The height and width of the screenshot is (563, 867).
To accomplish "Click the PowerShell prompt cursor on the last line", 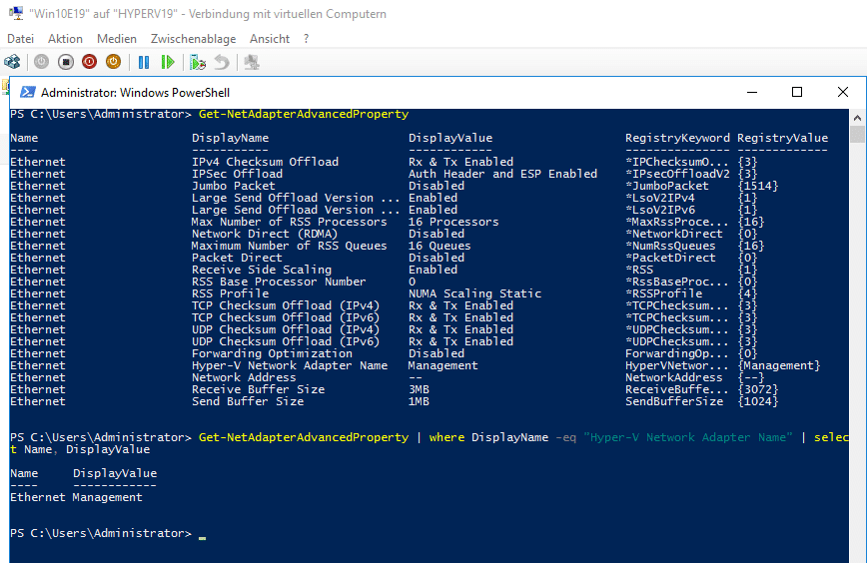I will [x=203, y=537].
